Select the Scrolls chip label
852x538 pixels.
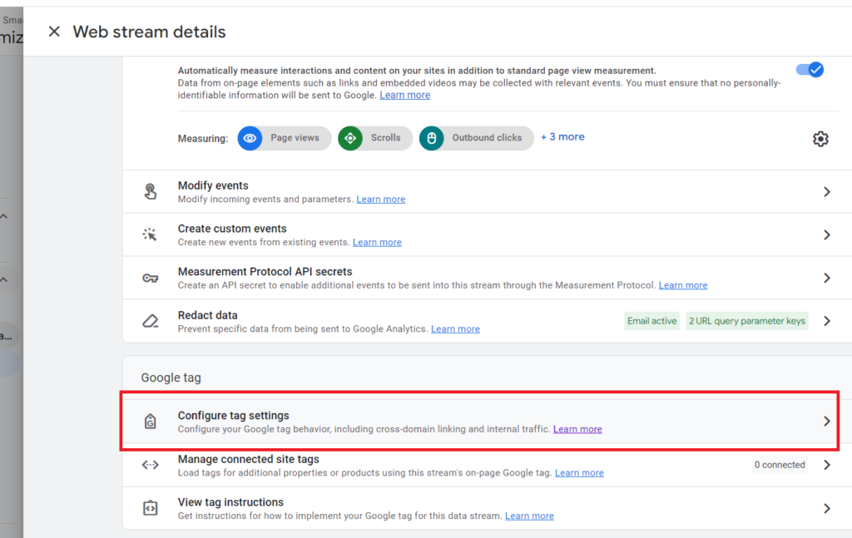pyautogui.click(x=386, y=138)
